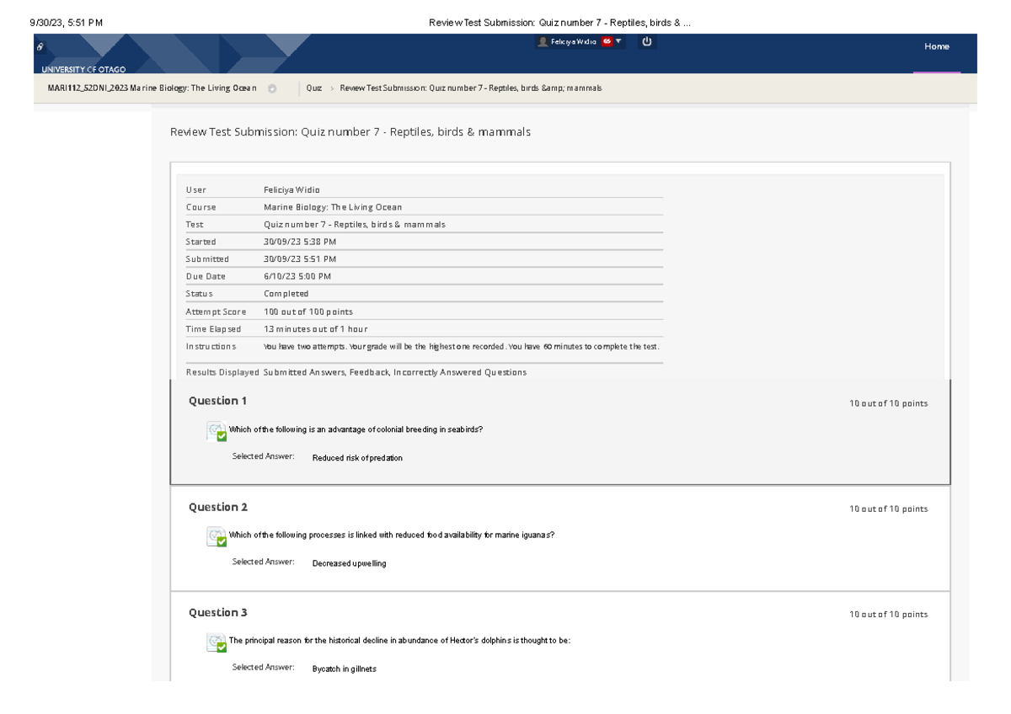Click the logout power icon
Viewport: 1011px width, 714px height.
pos(647,41)
